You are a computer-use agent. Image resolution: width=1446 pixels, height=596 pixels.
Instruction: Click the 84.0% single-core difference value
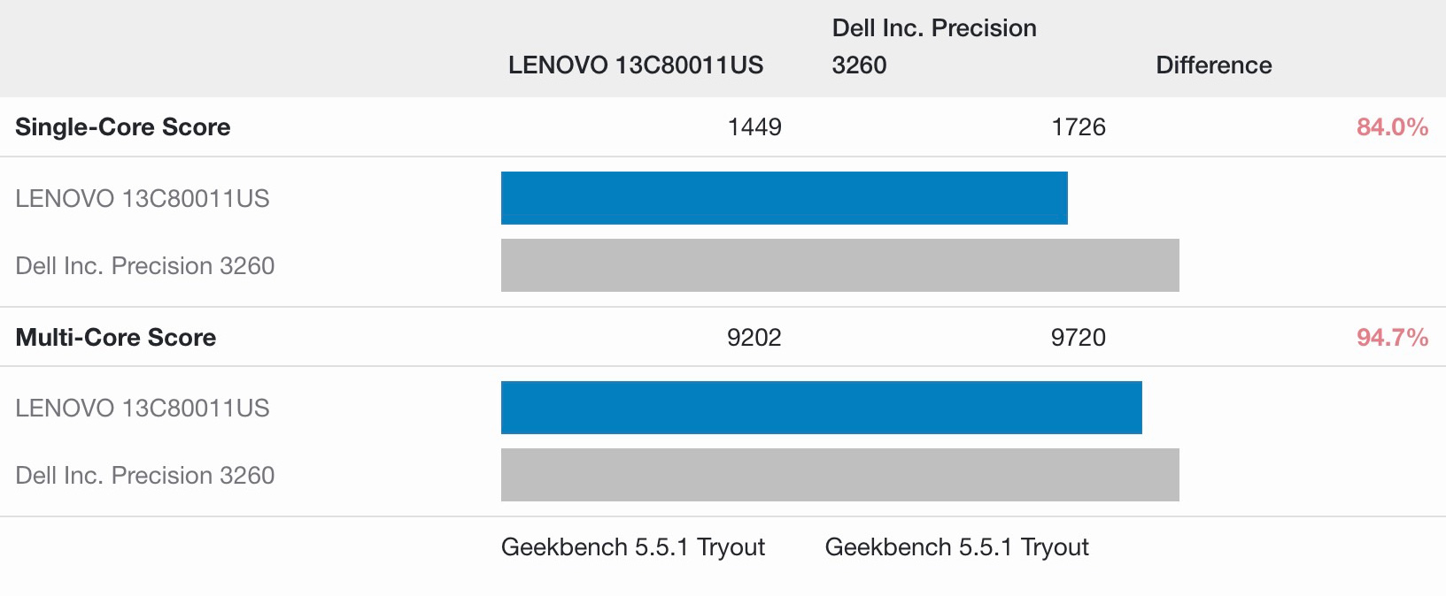(x=1392, y=127)
